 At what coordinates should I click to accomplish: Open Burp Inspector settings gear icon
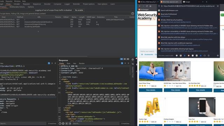click(x=133, y=59)
